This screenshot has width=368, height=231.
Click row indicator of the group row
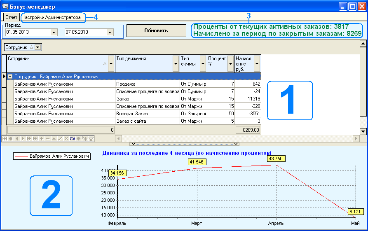[4, 77]
